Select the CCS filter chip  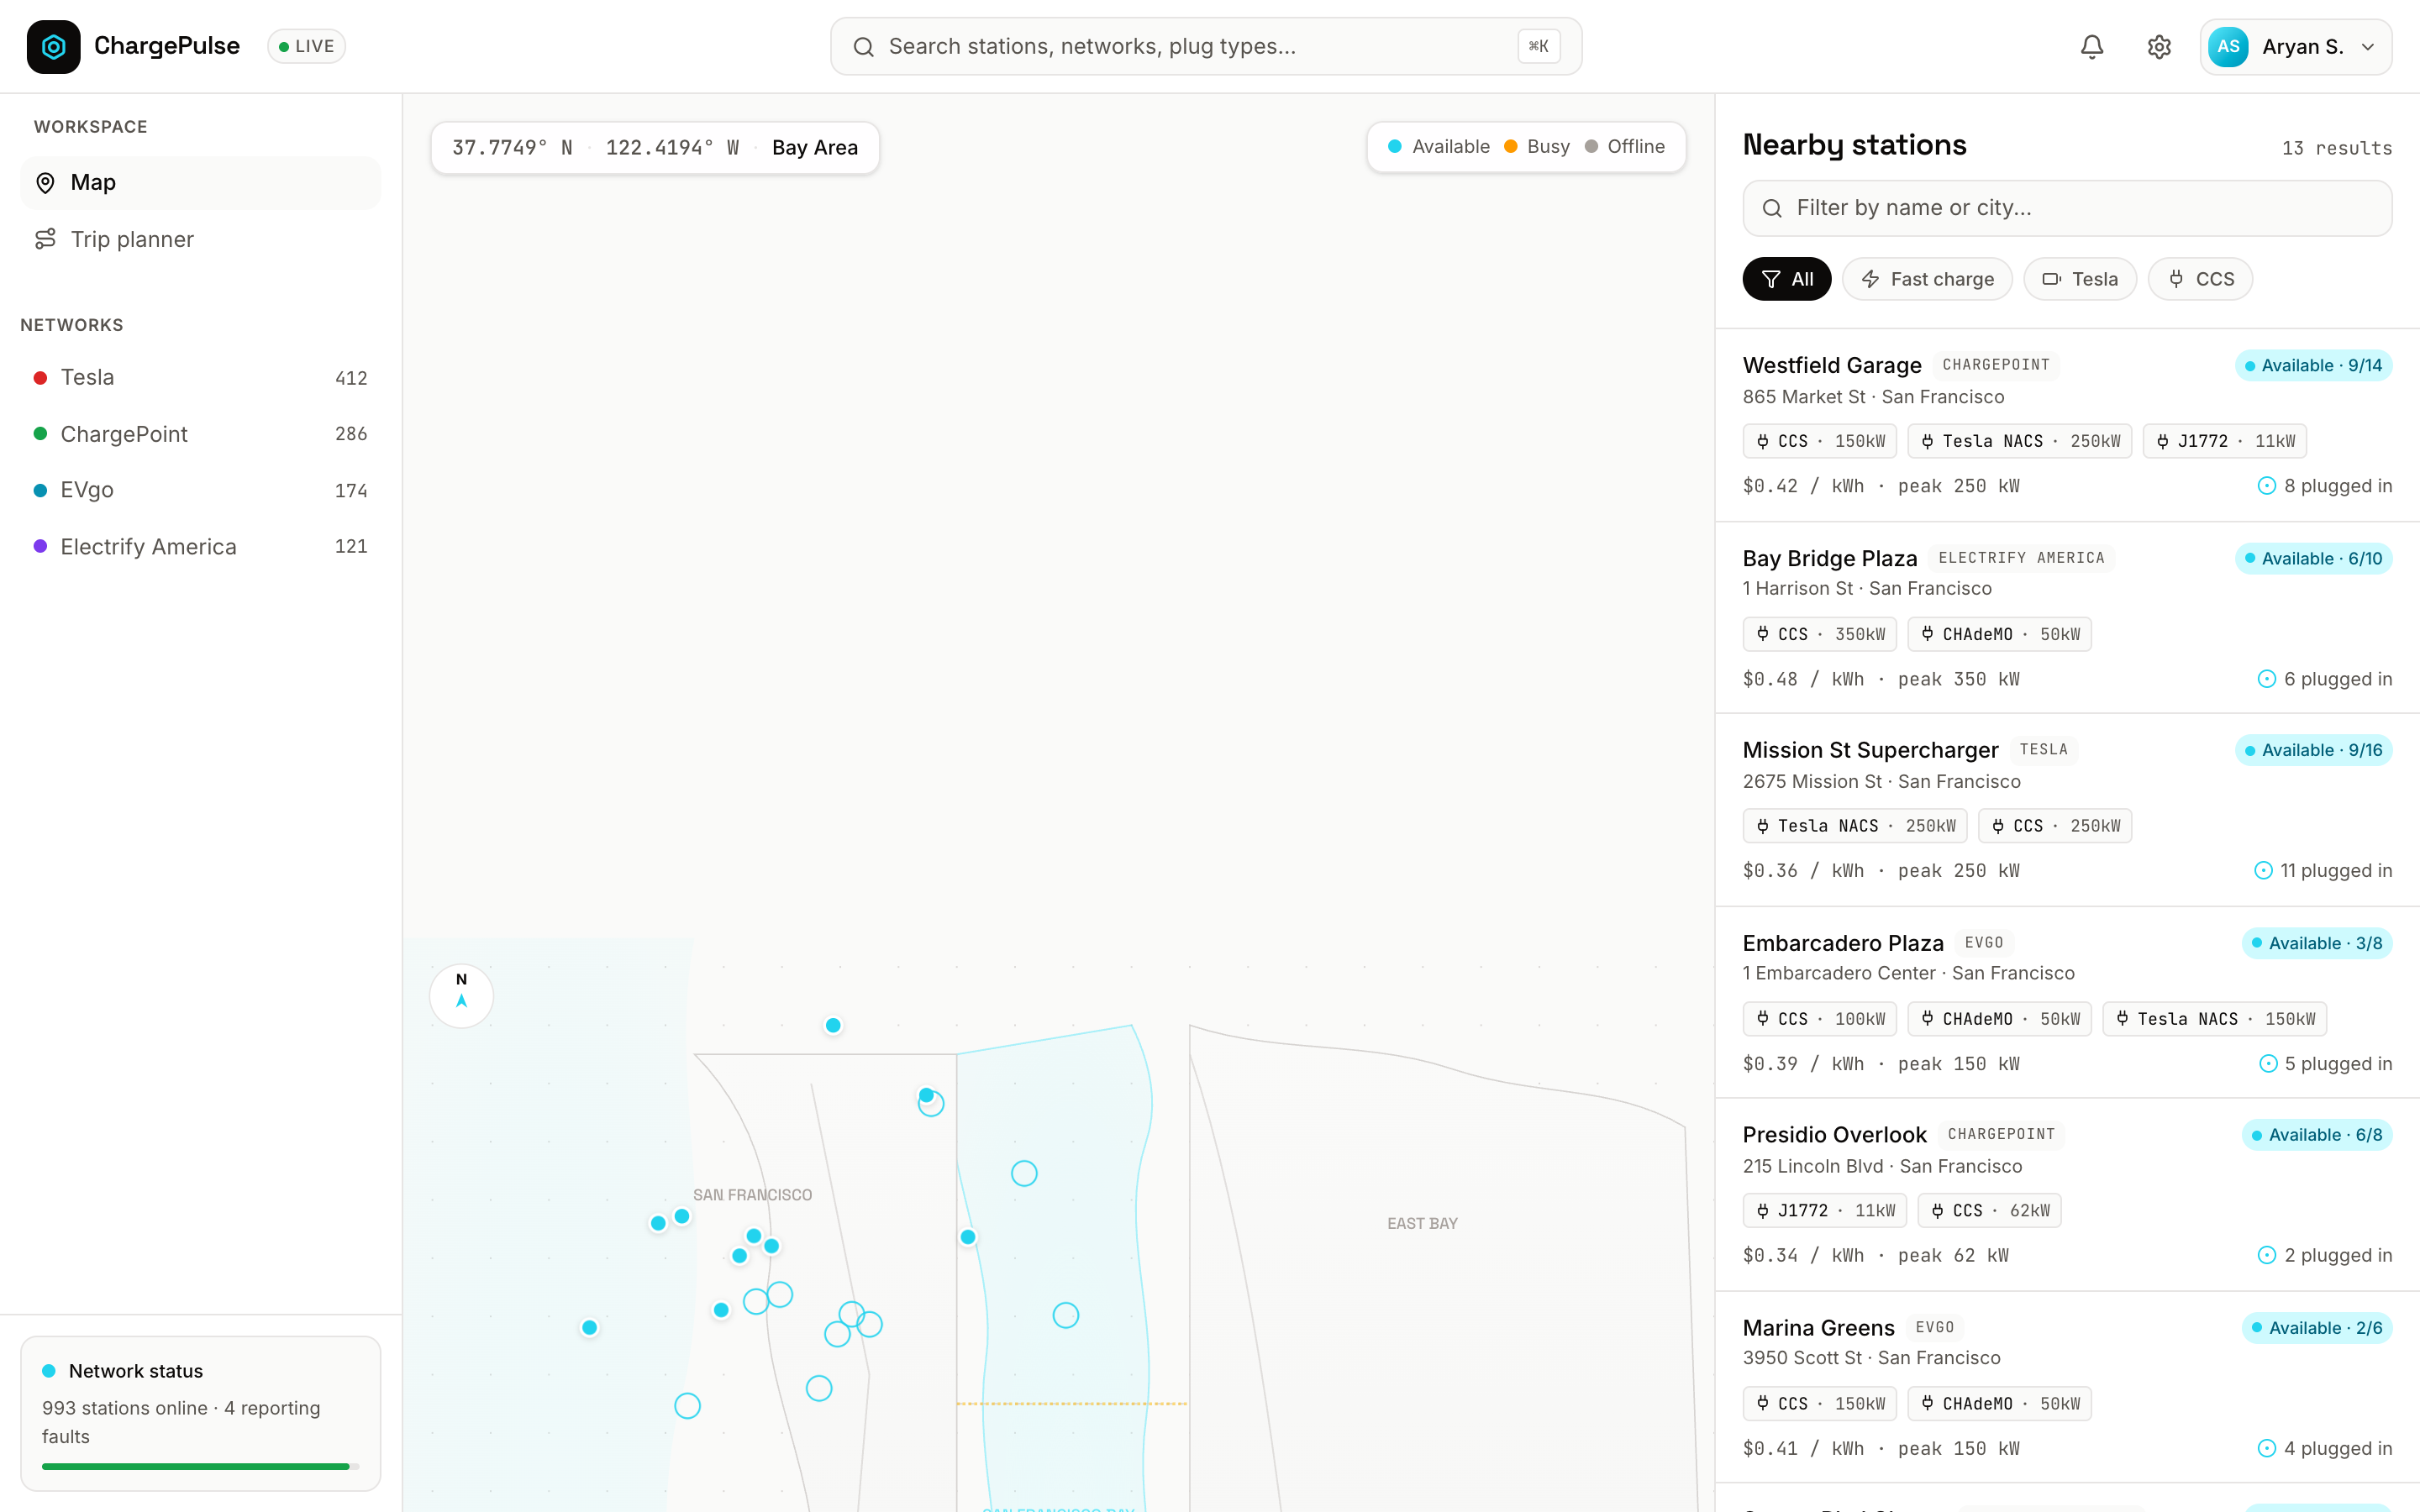tap(2200, 279)
